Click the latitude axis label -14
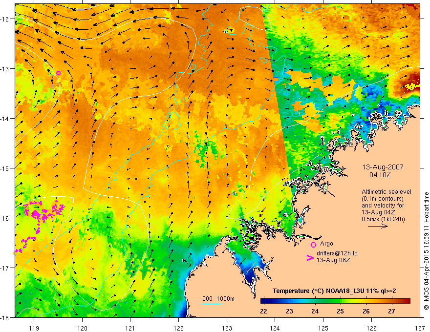This screenshot has width=430, height=332. coord(5,119)
